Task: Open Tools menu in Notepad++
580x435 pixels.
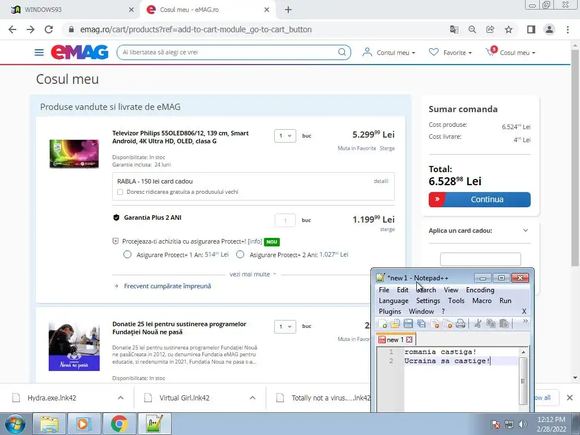Action: pyautogui.click(x=456, y=301)
